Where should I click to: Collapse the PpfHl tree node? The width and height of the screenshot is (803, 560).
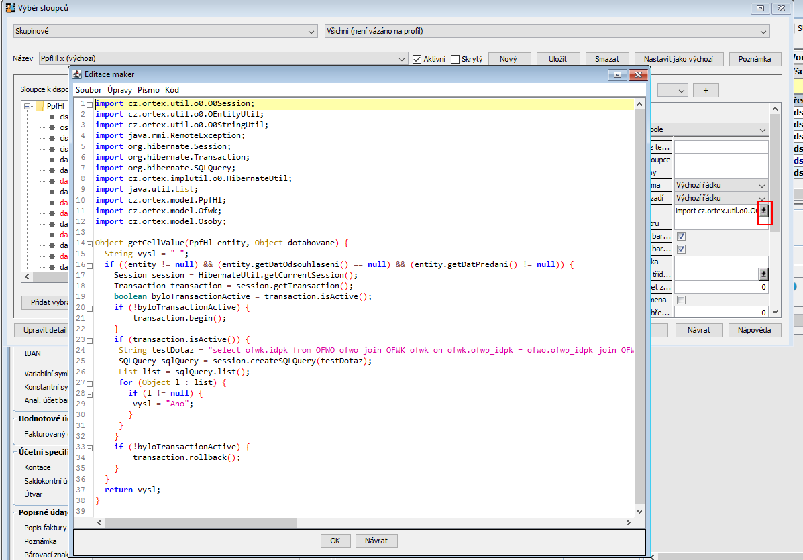coord(28,106)
